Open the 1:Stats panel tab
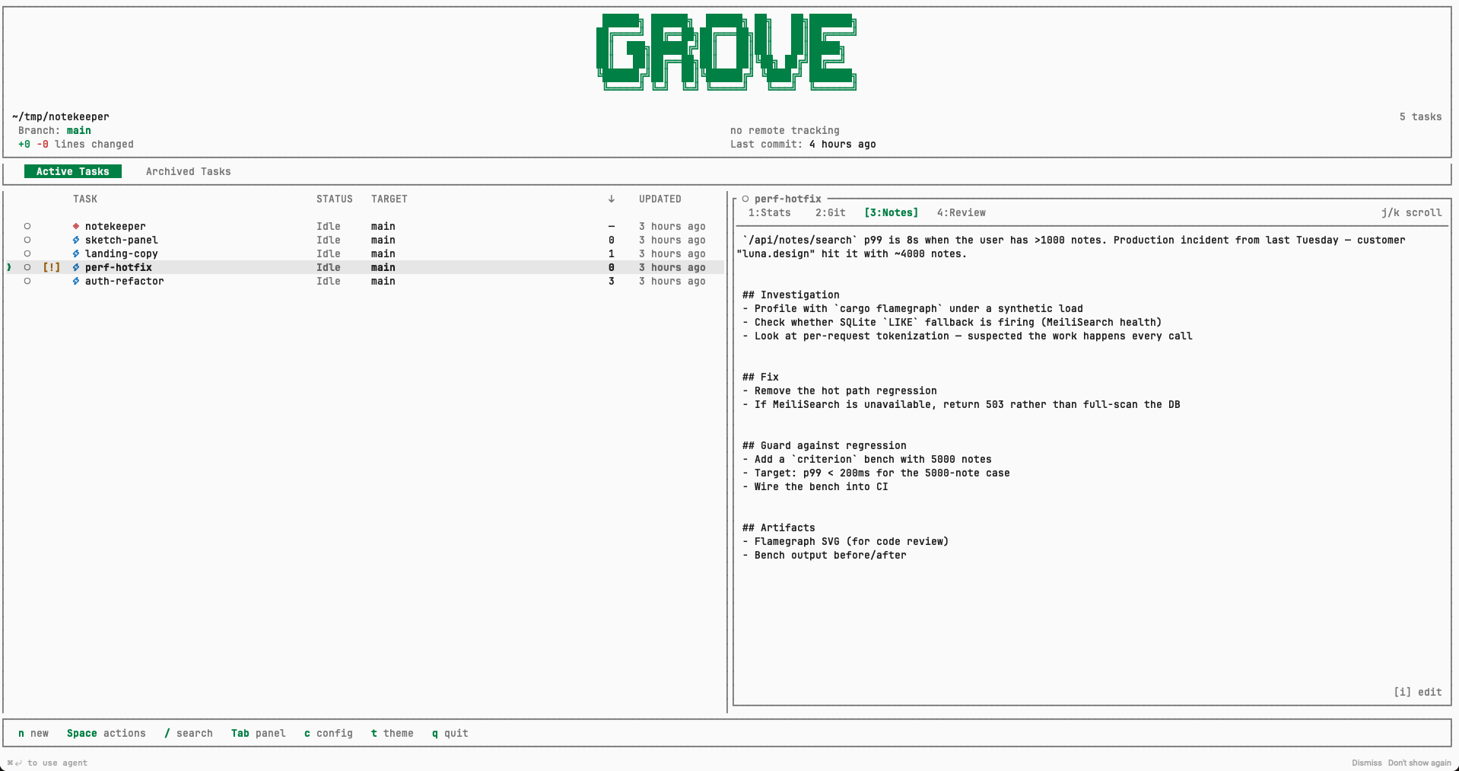 [770, 212]
